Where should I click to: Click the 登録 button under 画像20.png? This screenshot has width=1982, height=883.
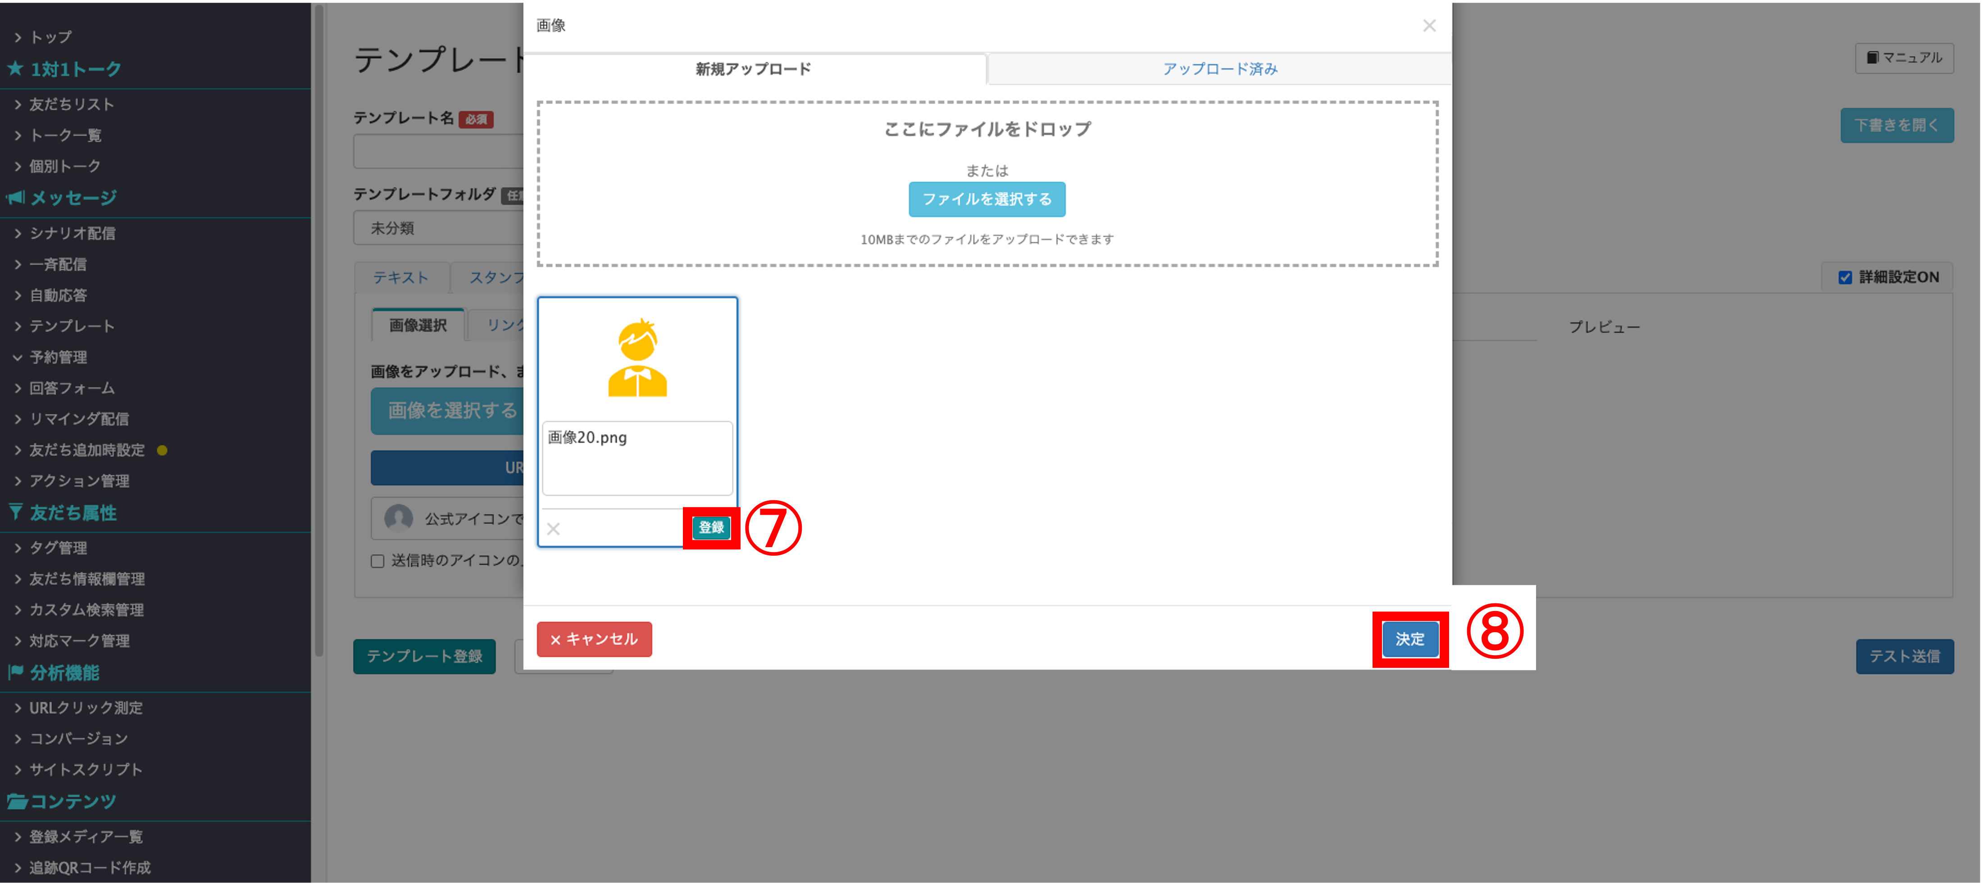pyautogui.click(x=711, y=528)
